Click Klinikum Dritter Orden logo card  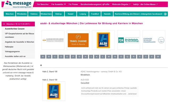pos(53,40)
